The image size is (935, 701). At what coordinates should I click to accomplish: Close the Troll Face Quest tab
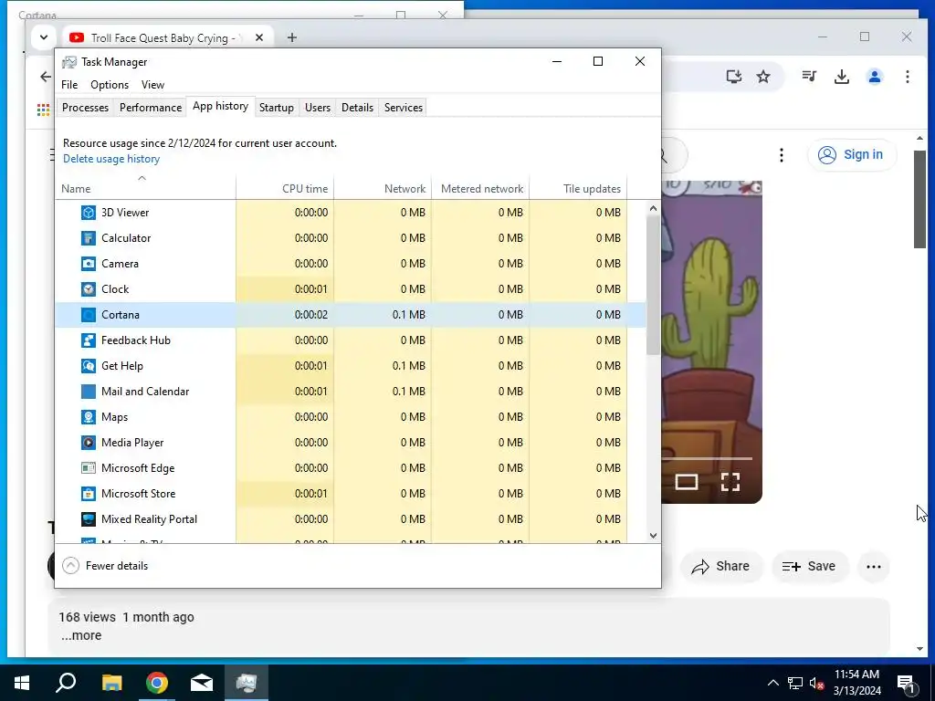click(x=258, y=37)
